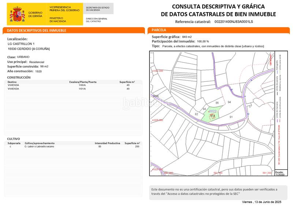Click parcel number 91 on the map
The height and width of the screenshot is (207, 293).
231,117
